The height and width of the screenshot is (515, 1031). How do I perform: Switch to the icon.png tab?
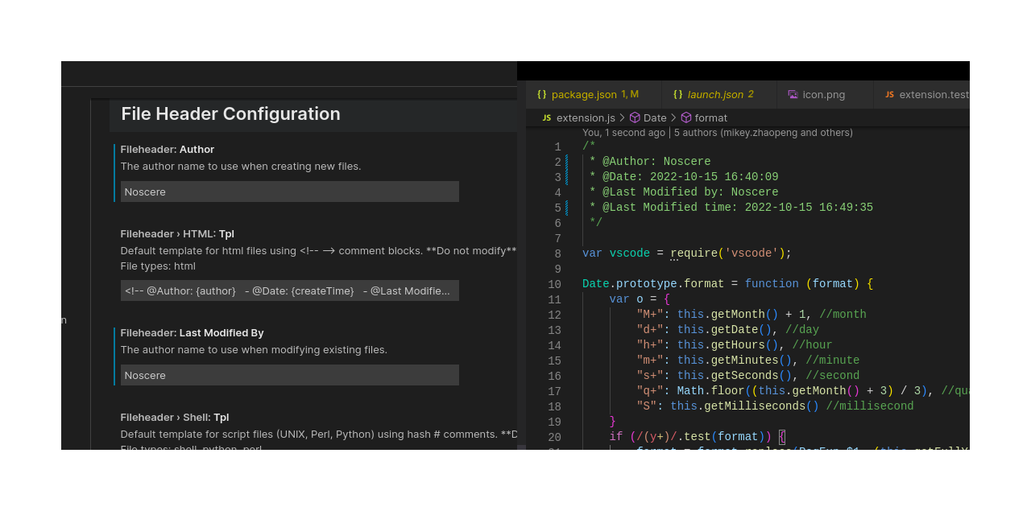[x=822, y=94]
